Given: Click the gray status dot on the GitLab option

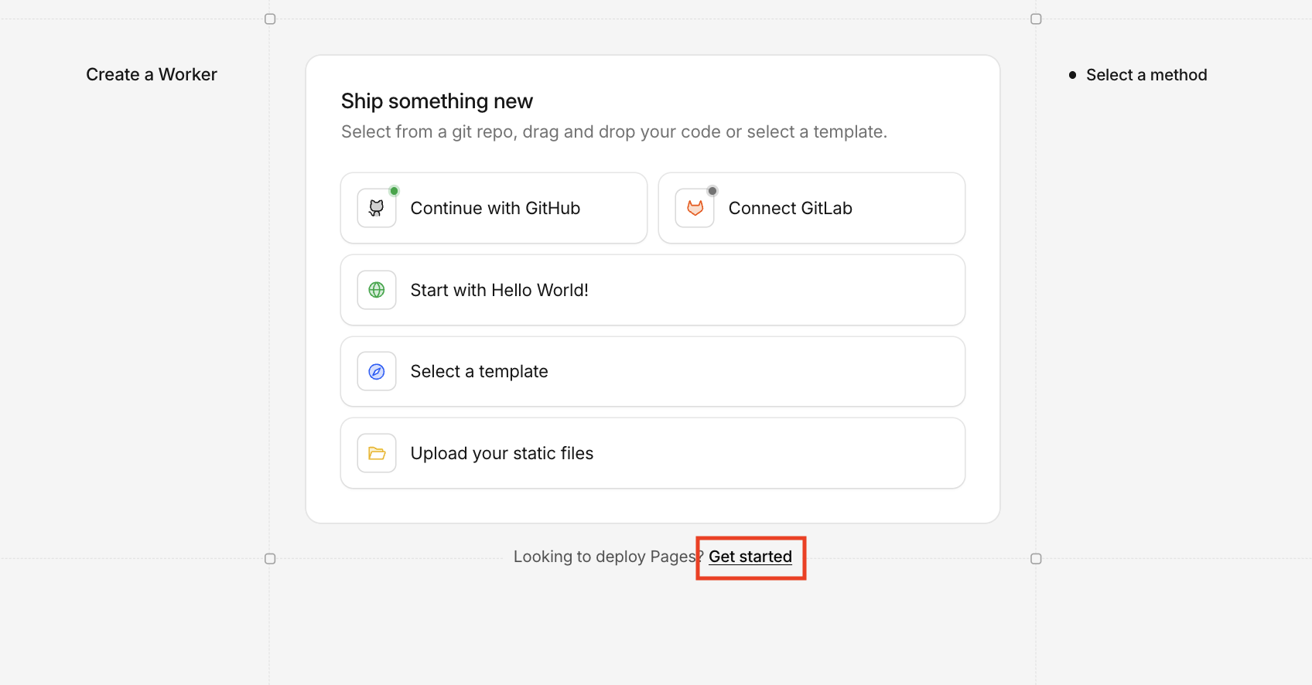Looking at the screenshot, I should [x=712, y=190].
